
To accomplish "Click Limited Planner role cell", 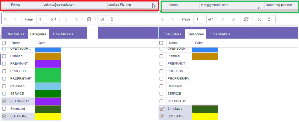I will [x=132, y=5].
